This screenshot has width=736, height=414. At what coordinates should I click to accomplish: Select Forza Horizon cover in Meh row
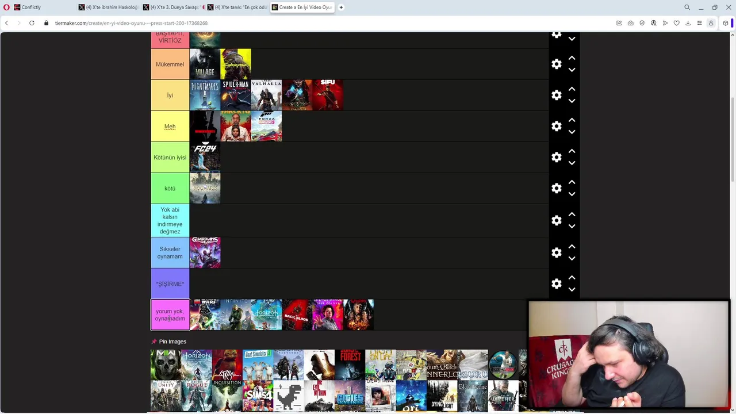[x=266, y=126]
